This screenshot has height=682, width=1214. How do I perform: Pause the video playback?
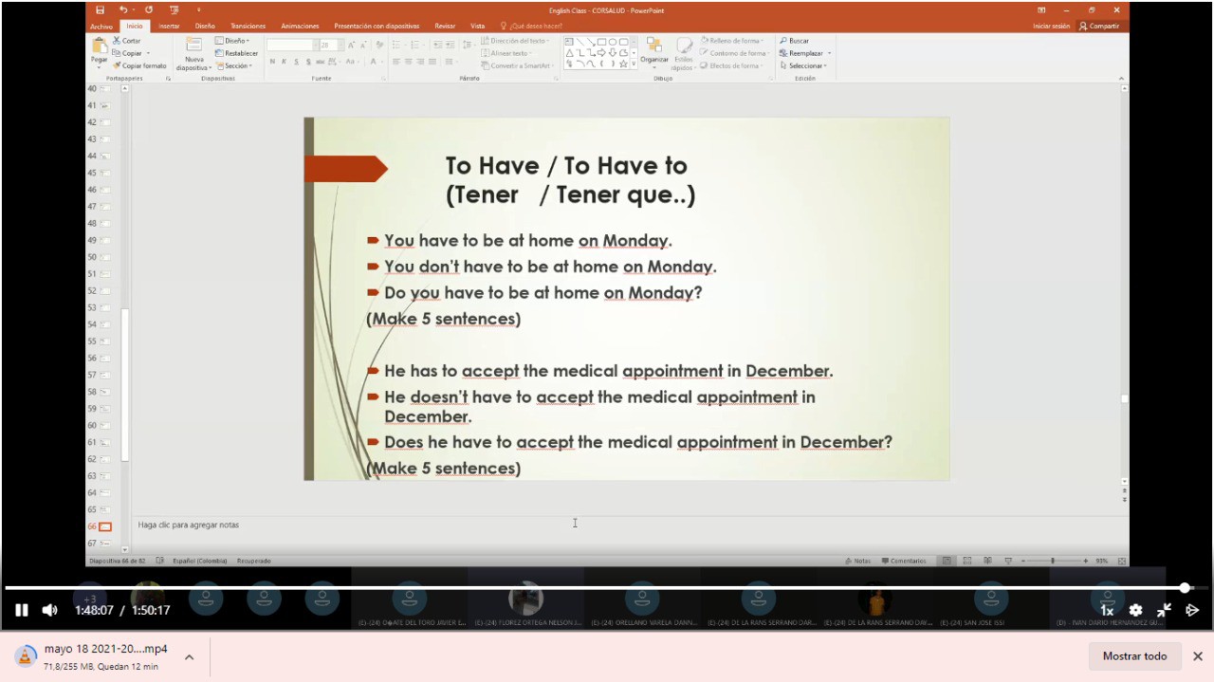click(21, 610)
